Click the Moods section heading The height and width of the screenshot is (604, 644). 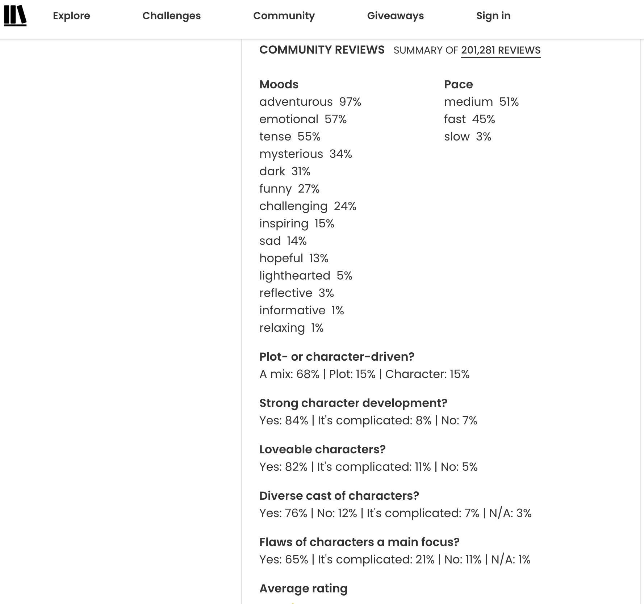pyautogui.click(x=279, y=84)
